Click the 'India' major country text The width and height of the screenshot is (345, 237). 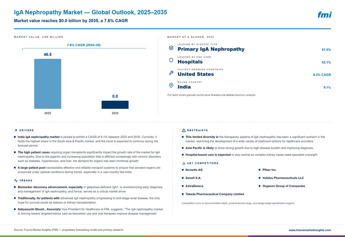pyautogui.click(x=184, y=87)
